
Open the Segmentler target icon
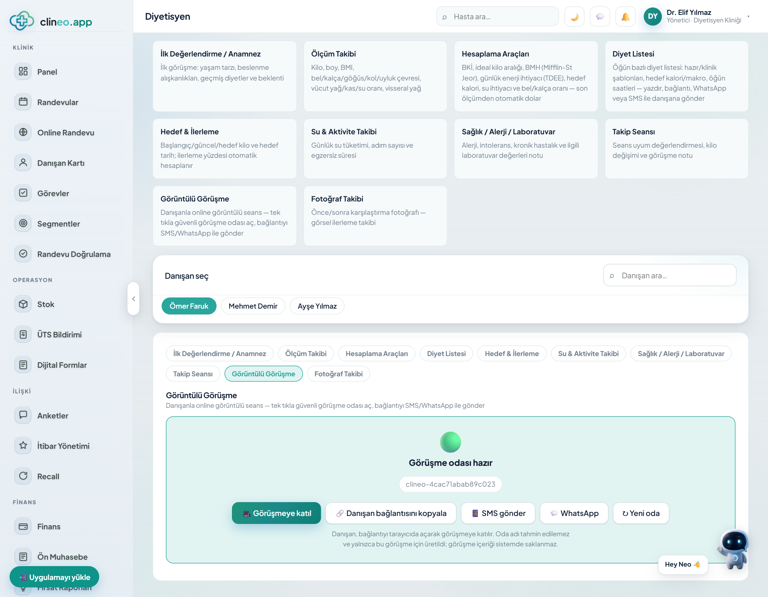coord(23,223)
